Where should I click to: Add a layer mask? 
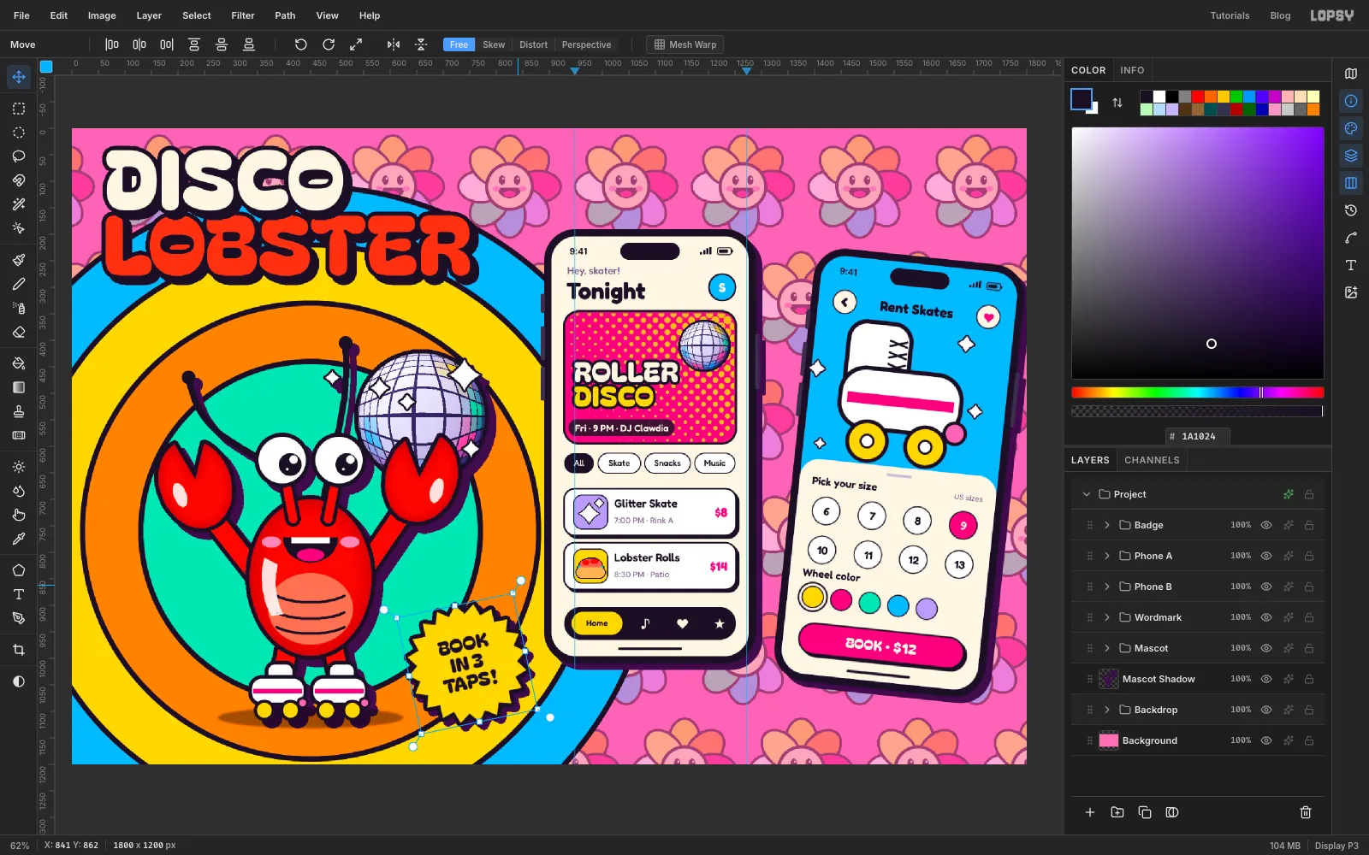[x=1172, y=812]
